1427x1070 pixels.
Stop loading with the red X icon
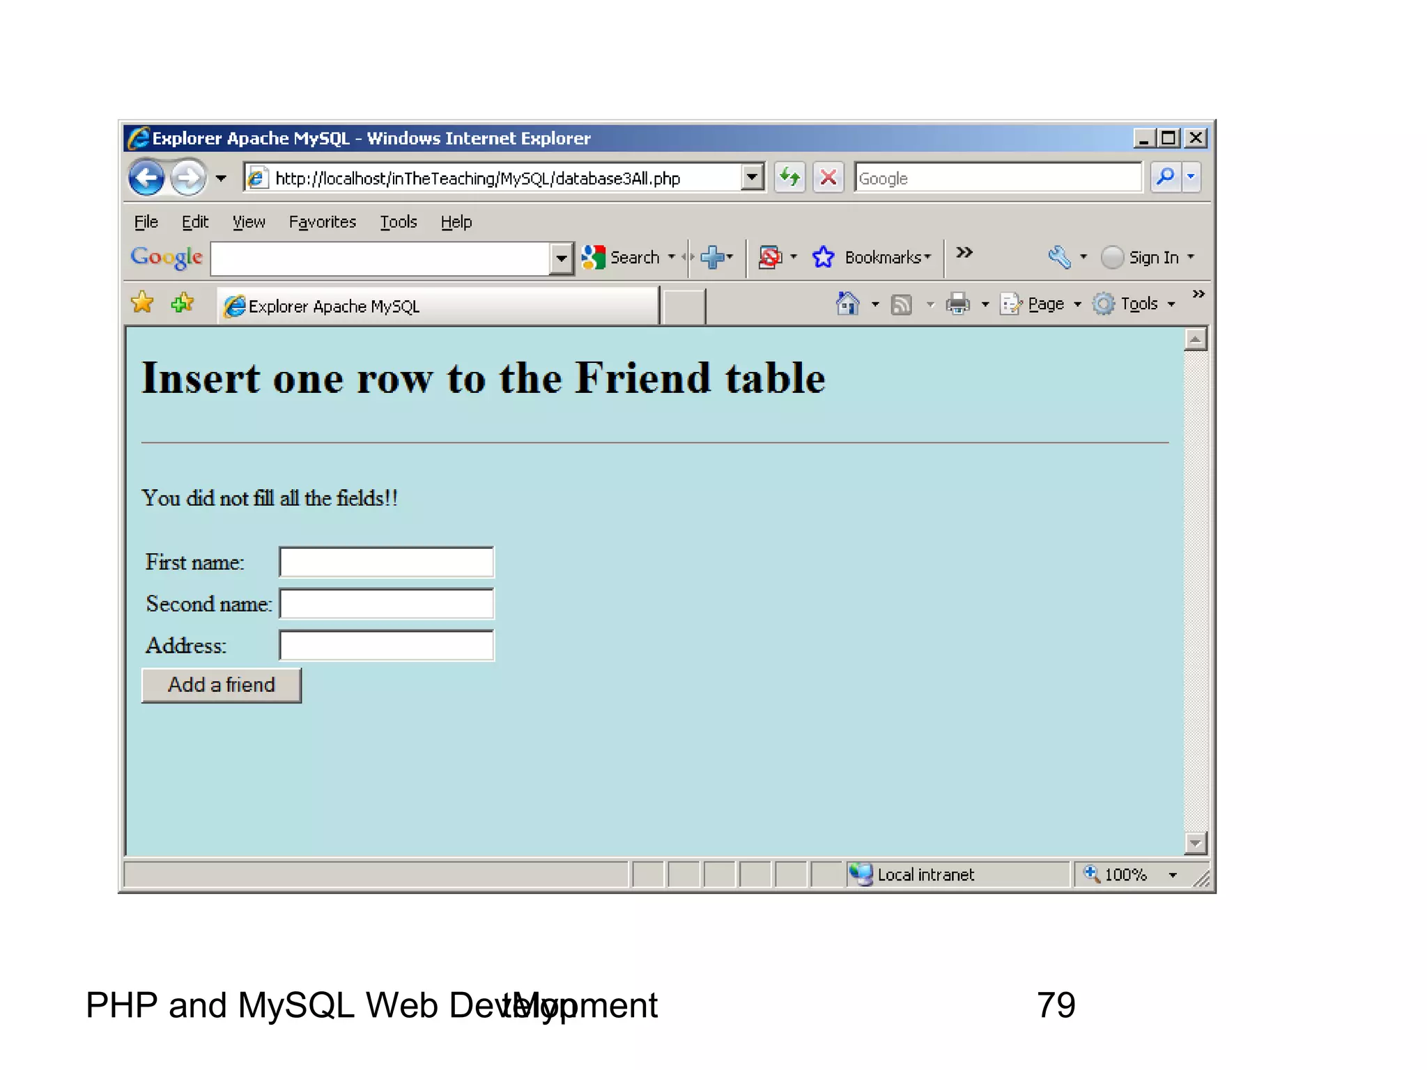point(828,178)
